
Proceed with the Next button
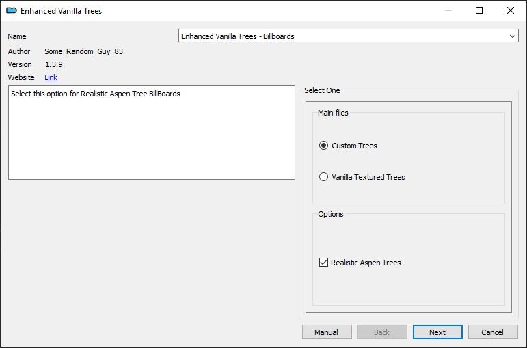(x=437, y=332)
